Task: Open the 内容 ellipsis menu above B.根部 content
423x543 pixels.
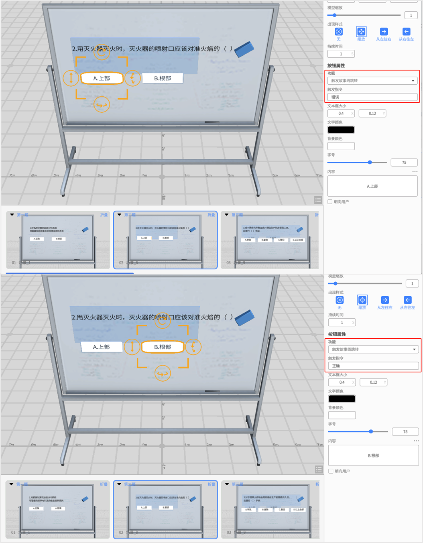Action: tap(416, 441)
